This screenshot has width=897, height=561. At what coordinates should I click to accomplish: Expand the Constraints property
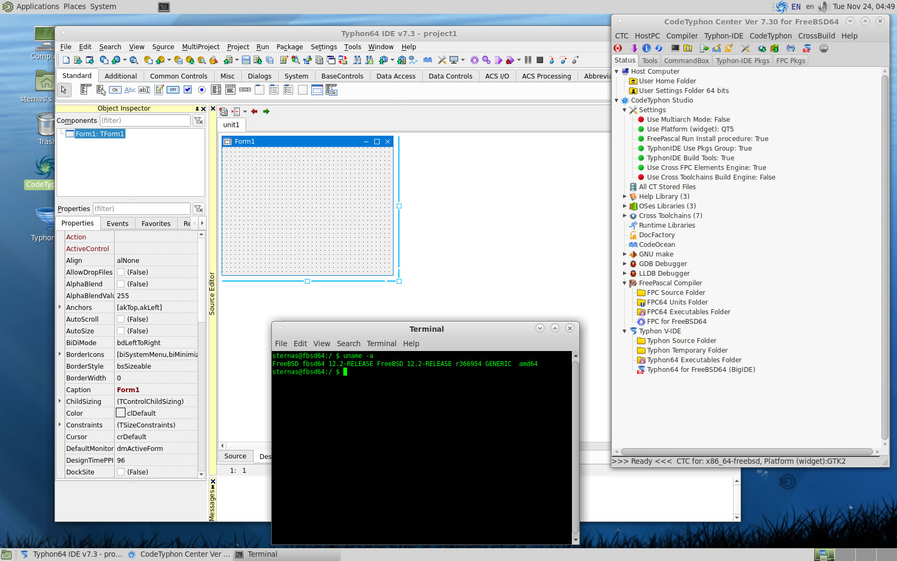click(60, 424)
